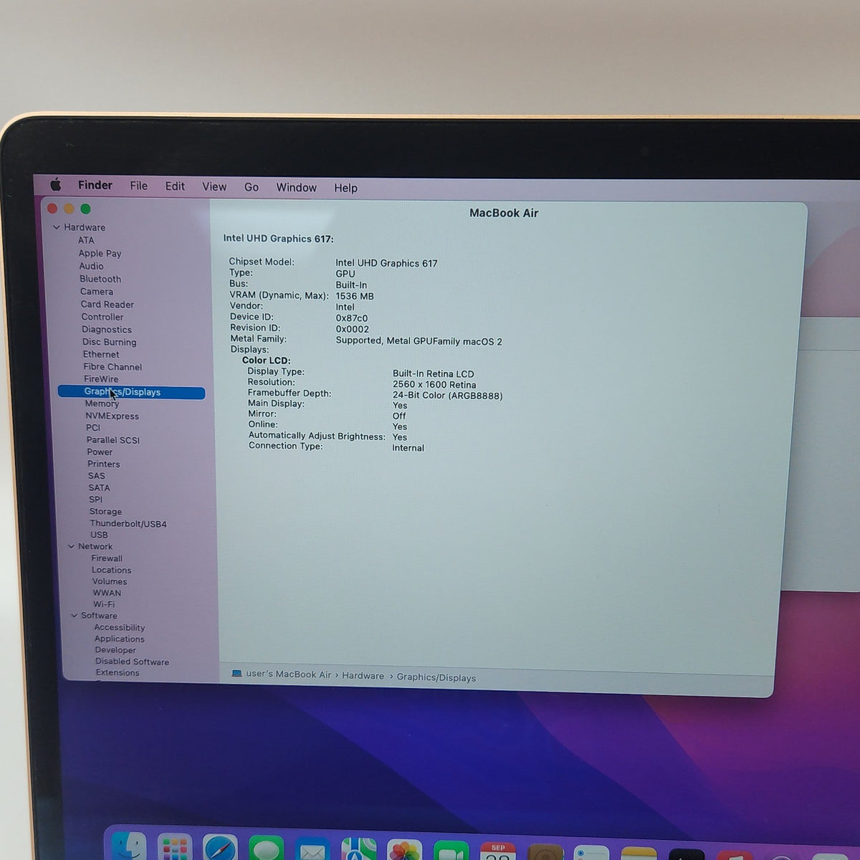Image resolution: width=860 pixels, height=860 pixels.
Task: Click Hardware in the bottom path bar
Action: tap(363, 676)
